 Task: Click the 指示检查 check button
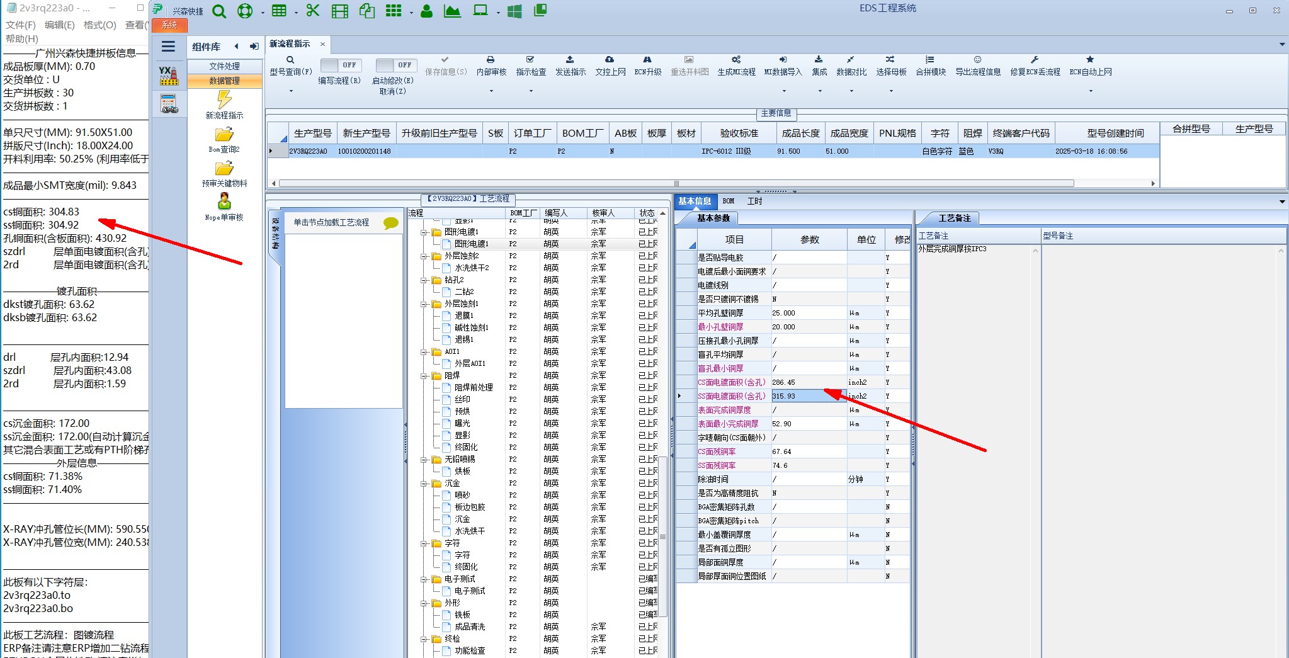[531, 66]
